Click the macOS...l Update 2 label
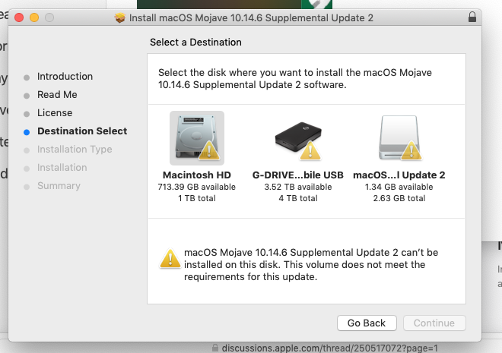The width and height of the screenshot is (502, 353). coord(399,175)
